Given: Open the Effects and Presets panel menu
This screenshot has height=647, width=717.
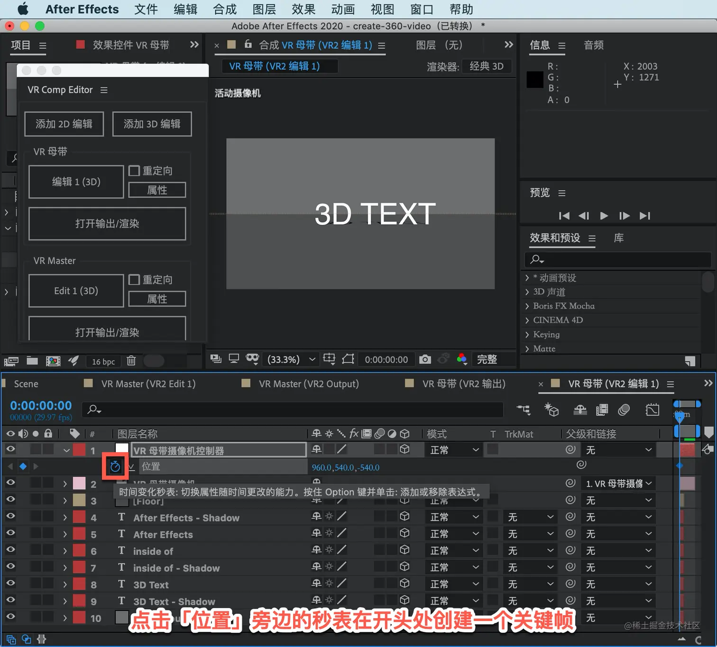Looking at the screenshot, I should (x=592, y=238).
